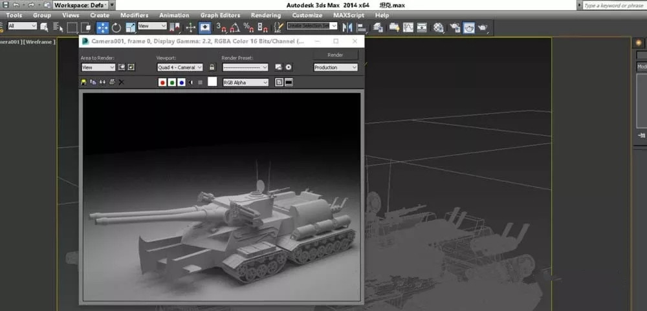Click the Render button
Viewport: 647px width, 311px height.
[335, 55]
